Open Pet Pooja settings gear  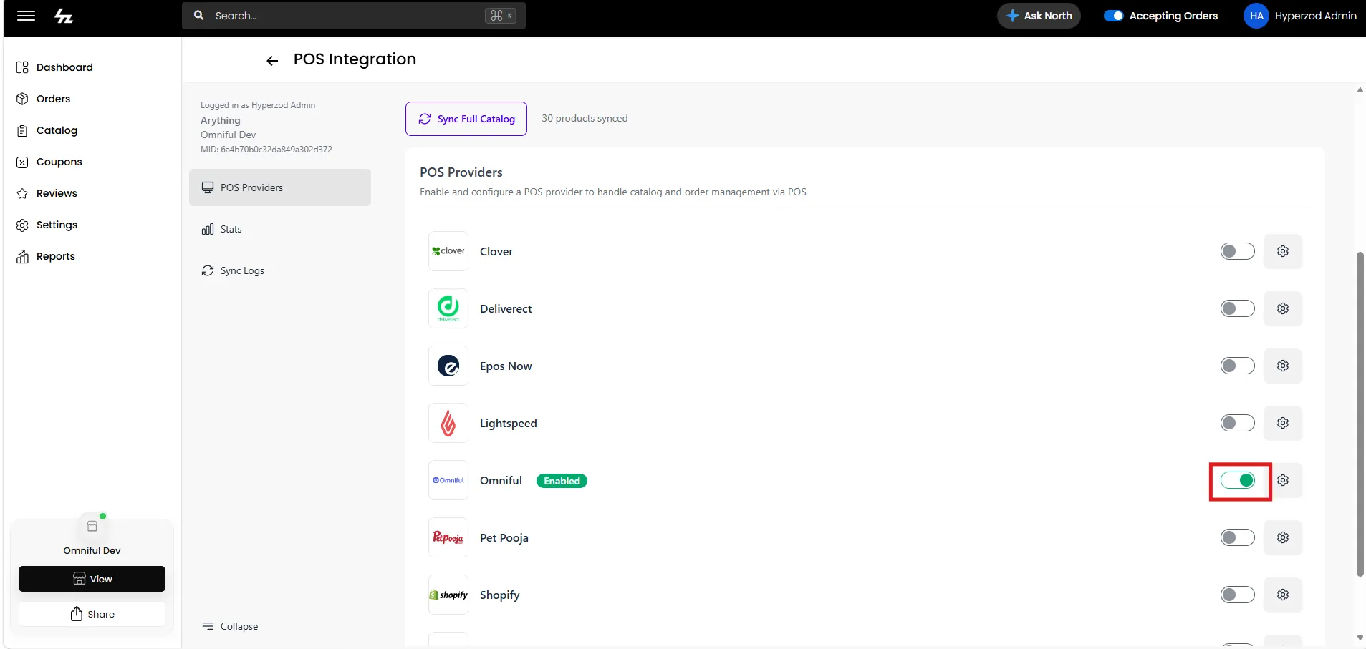pos(1282,537)
